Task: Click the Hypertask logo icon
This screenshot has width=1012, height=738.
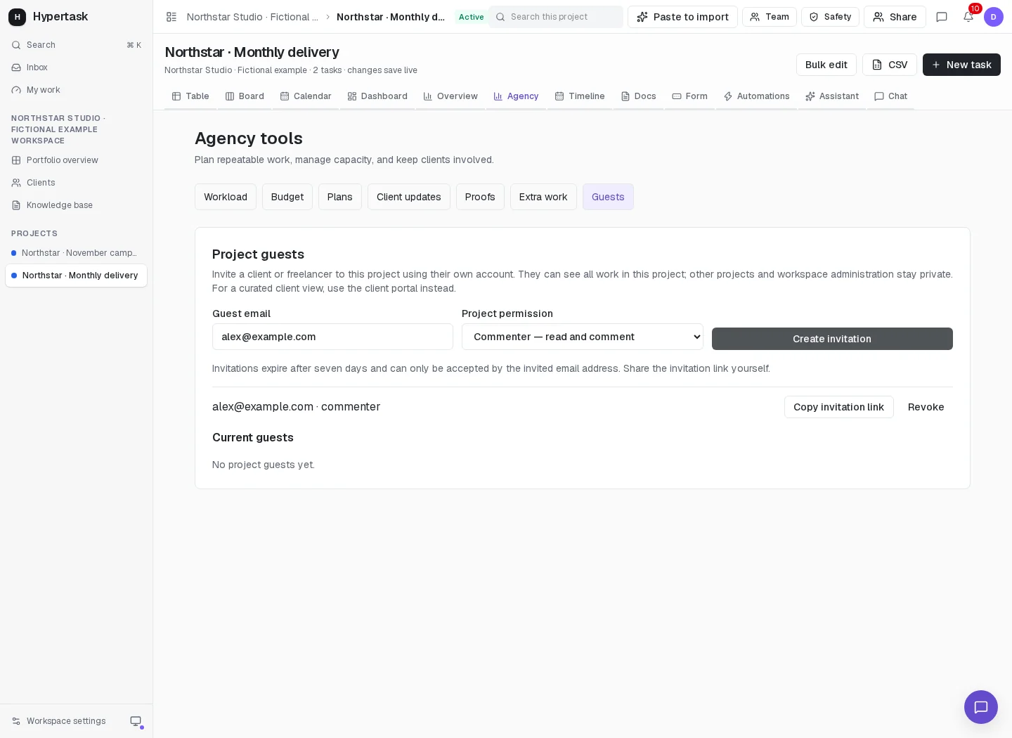Action: pyautogui.click(x=17, y=17)
